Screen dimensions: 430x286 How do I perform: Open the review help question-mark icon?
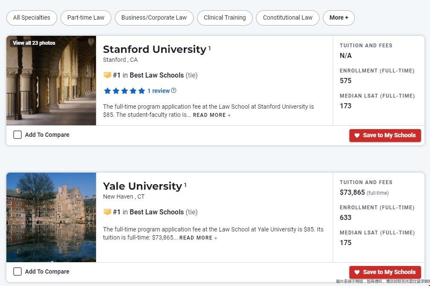[174, 91]
